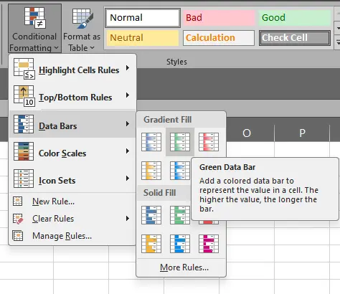Open Top/Bottom Rules submenu

tap(72, 97)
